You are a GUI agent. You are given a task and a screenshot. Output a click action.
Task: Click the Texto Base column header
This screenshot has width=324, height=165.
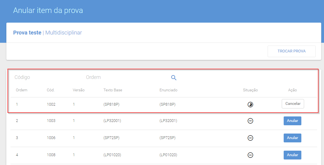coord(113,90)
